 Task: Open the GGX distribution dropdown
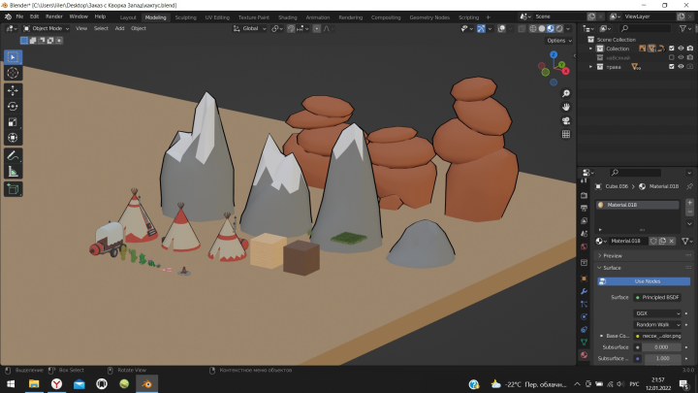tap(657, 313)
